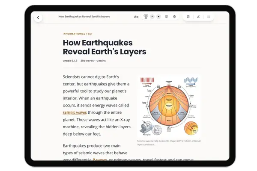Viewport: 257px width, 171px height.
Task: Click the paragraph starting 'Earthquakes produce two main'
Action: [128, 153]
